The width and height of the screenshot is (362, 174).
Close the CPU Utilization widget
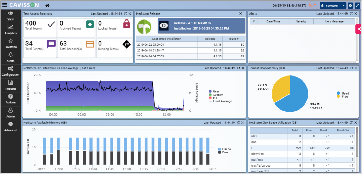243,68
